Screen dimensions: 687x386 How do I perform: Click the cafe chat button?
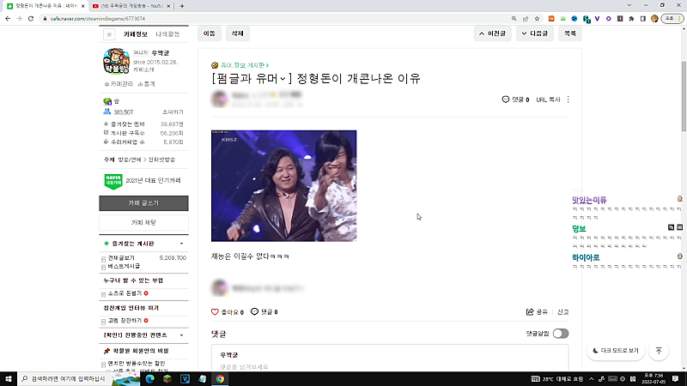pos(143,223)
